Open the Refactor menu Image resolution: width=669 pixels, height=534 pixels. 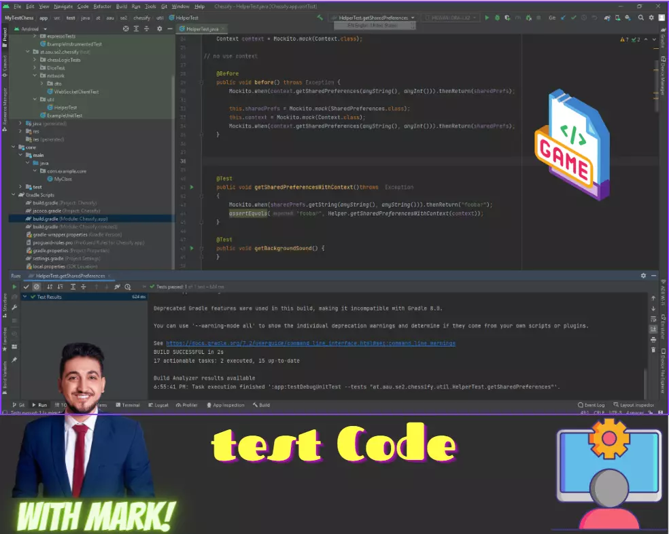102,6
